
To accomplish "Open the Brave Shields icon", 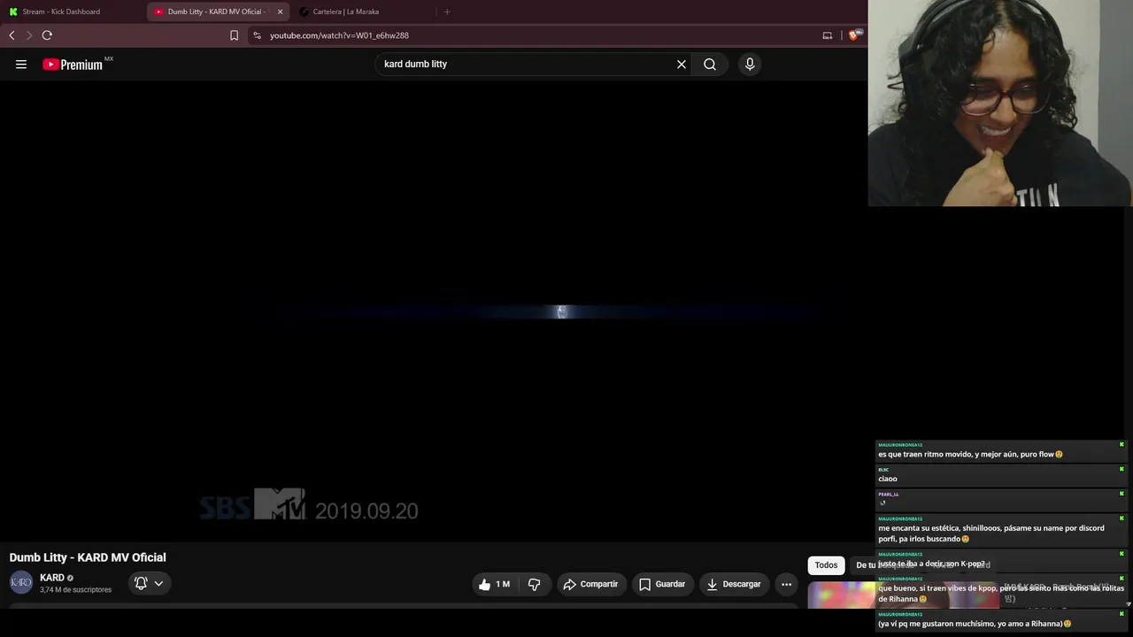I will [x=853, y=35].
